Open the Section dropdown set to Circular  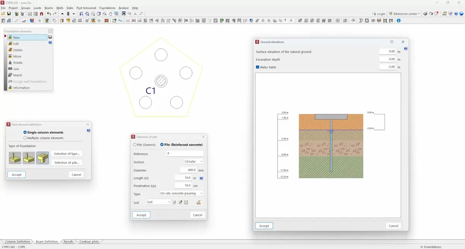pyautogui.click(x=194, y=162)
